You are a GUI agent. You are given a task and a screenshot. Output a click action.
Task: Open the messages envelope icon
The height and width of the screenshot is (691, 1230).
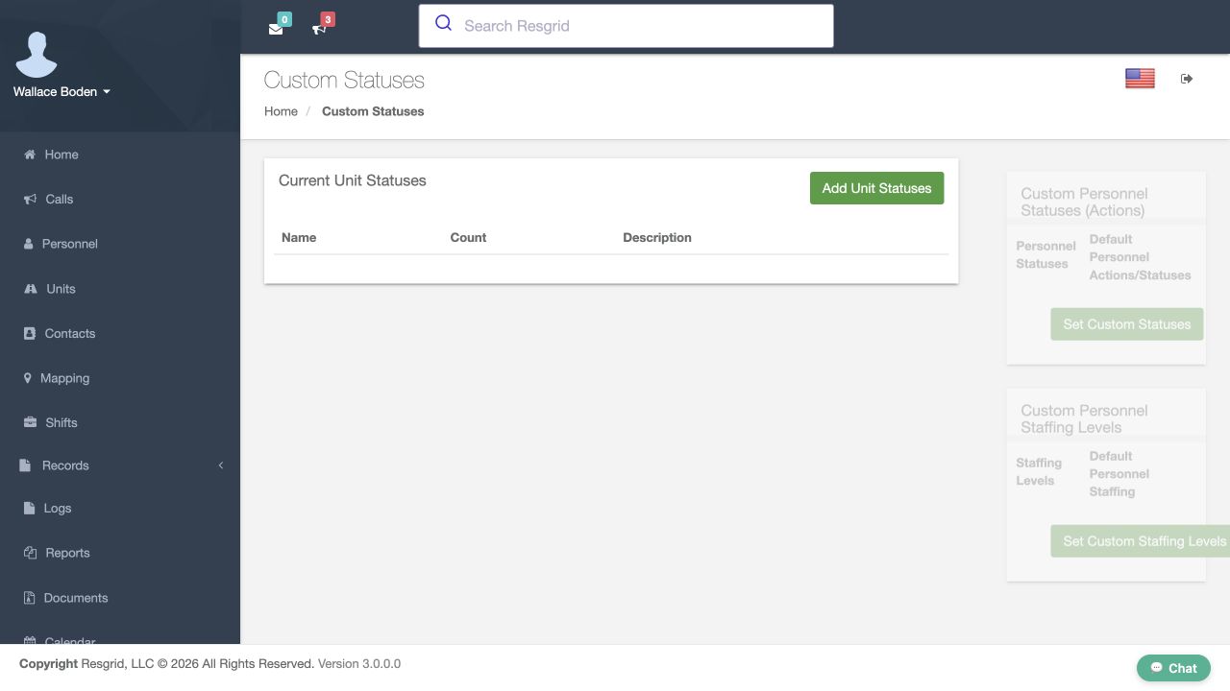pyautogui.click(x=276, y=29)
